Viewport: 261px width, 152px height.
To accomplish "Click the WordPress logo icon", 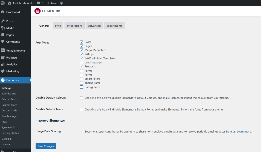I will point(3,3).
